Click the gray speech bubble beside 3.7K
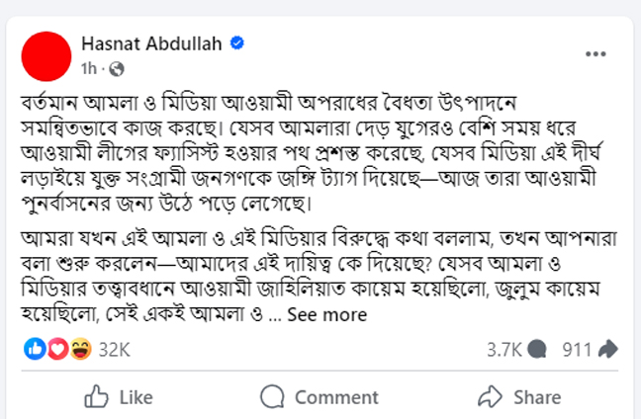Screen dimensions: 641x419 537,350
